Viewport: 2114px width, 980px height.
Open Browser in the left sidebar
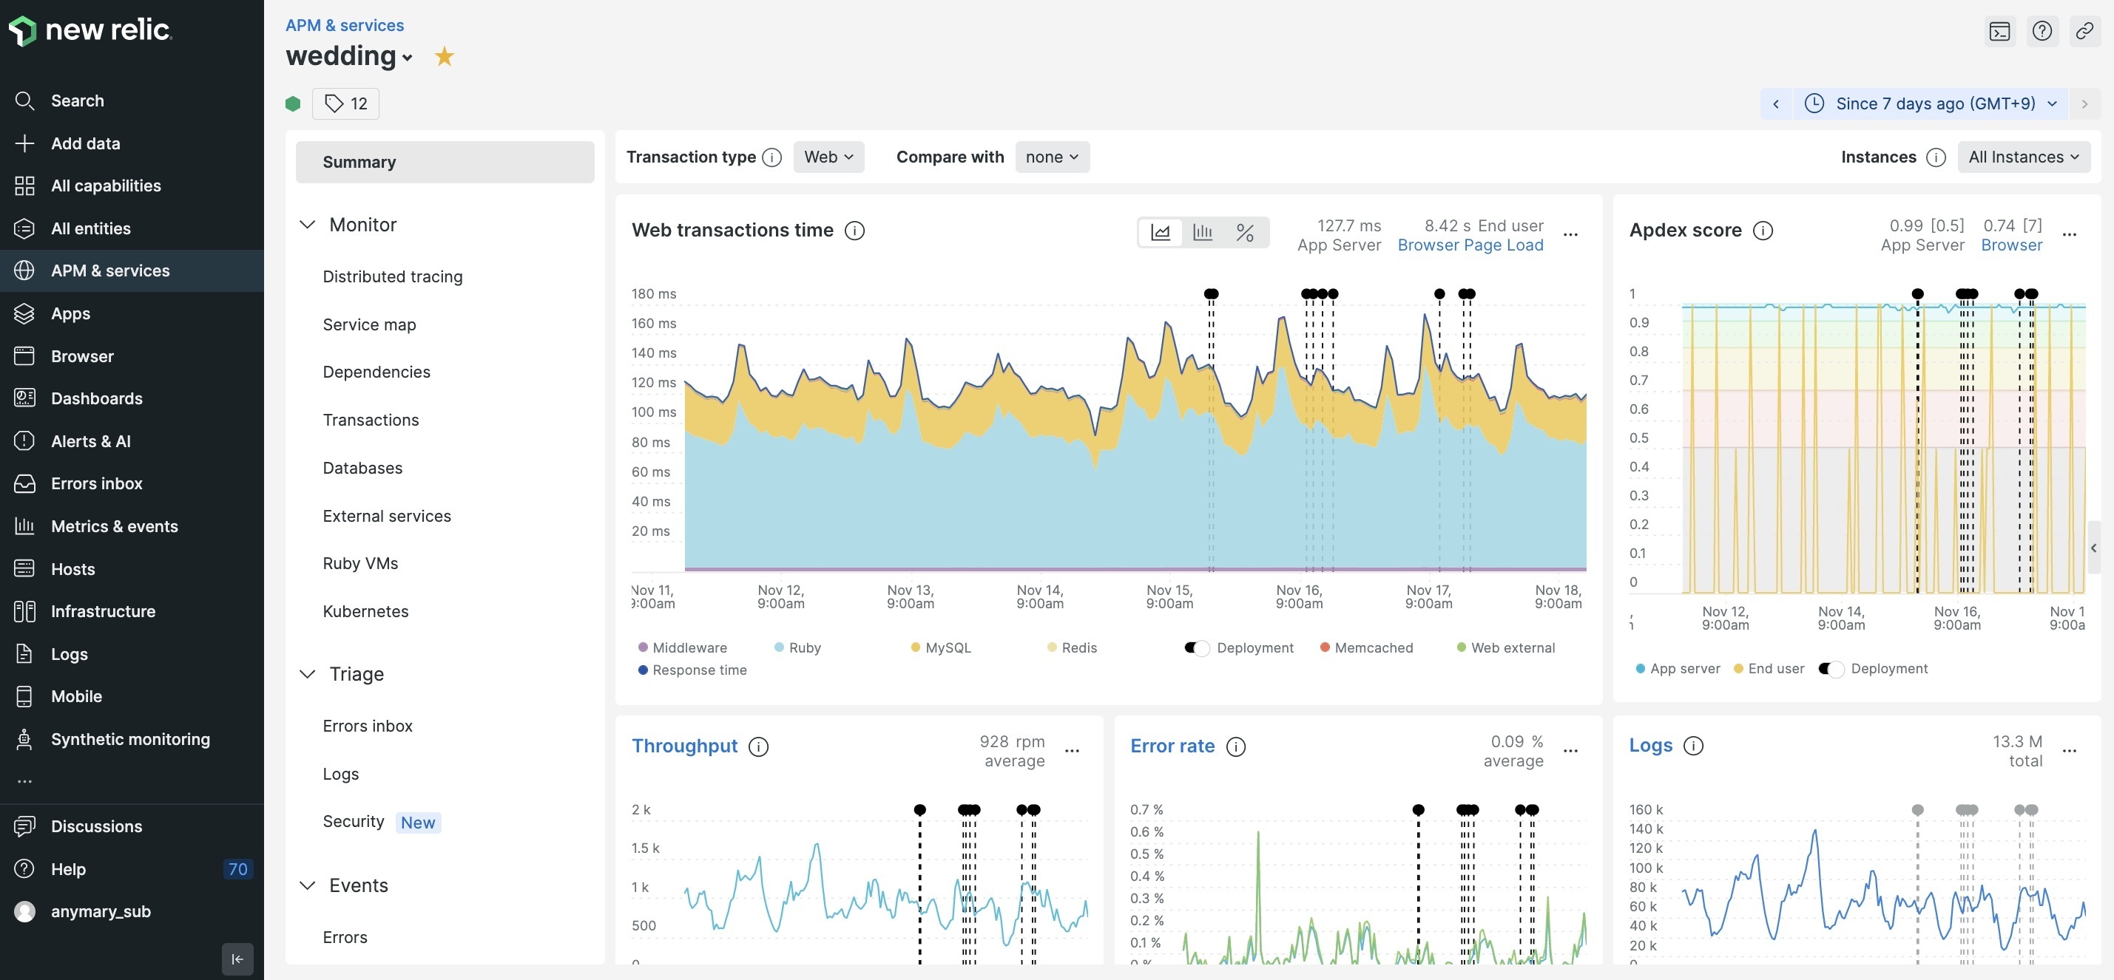coord(82,356)
